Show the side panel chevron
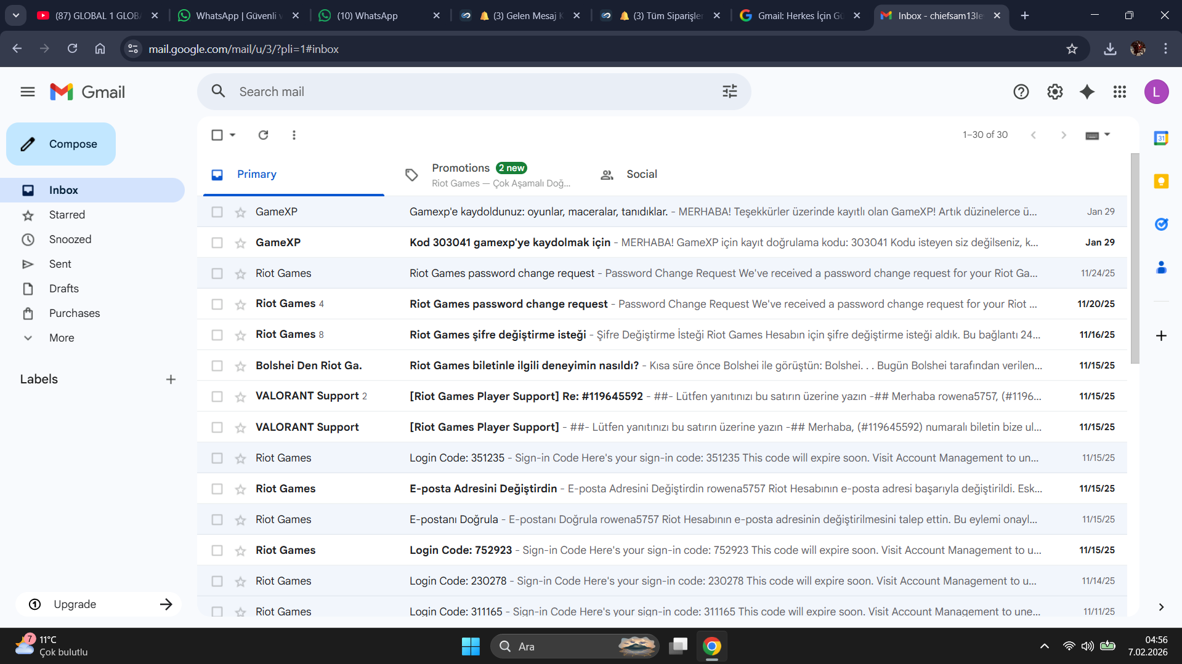Viewport: 1182px width, 664px height. pos(1161,607)
